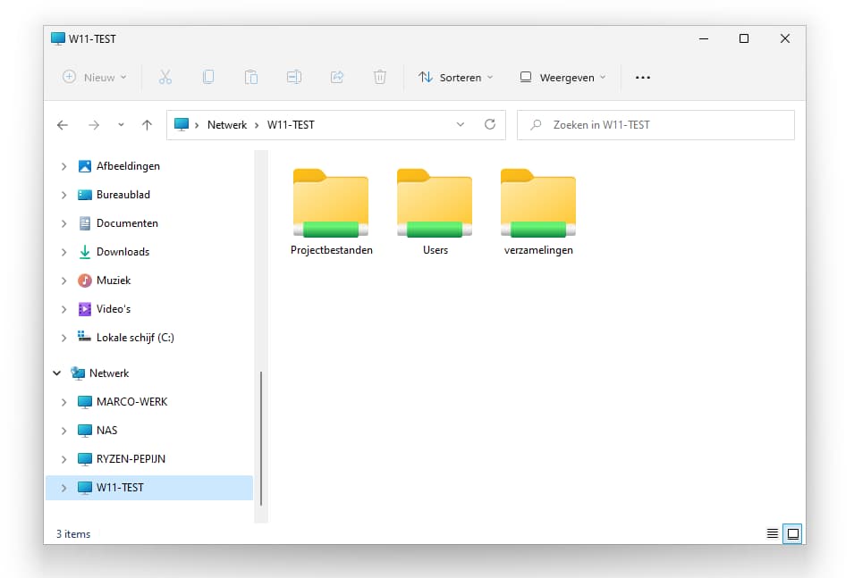Minimize the W11-TEST window
This screenshot has width=854, height=578.
(704, 38)
